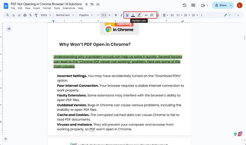Adjust line and paragraph spacing
Image resolution: width=246 pixels, height=145 pixels.
click(172, 15)
